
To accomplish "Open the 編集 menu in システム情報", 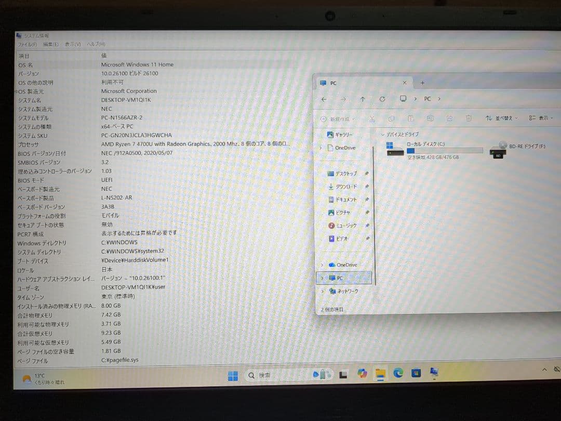I will point(50,44).
